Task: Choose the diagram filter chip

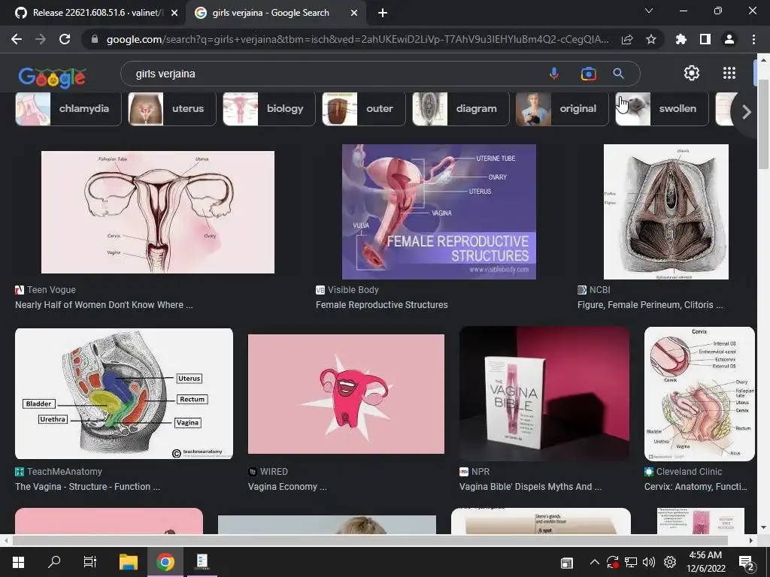Action: click(461, 108)
